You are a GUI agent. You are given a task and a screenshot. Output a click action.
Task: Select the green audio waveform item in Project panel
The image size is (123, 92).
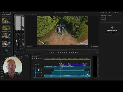[6, 51]
